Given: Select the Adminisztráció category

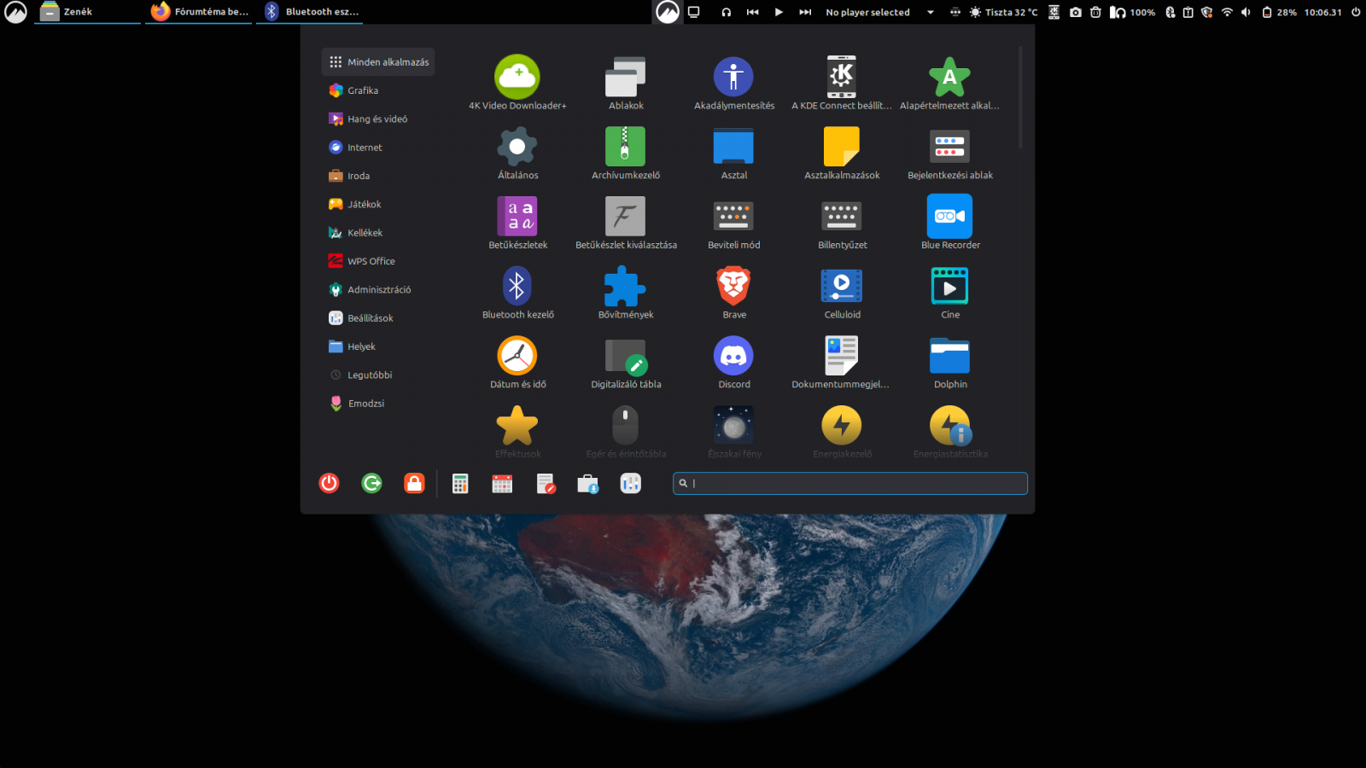Looking at the screenshot, I should point(378,290).
